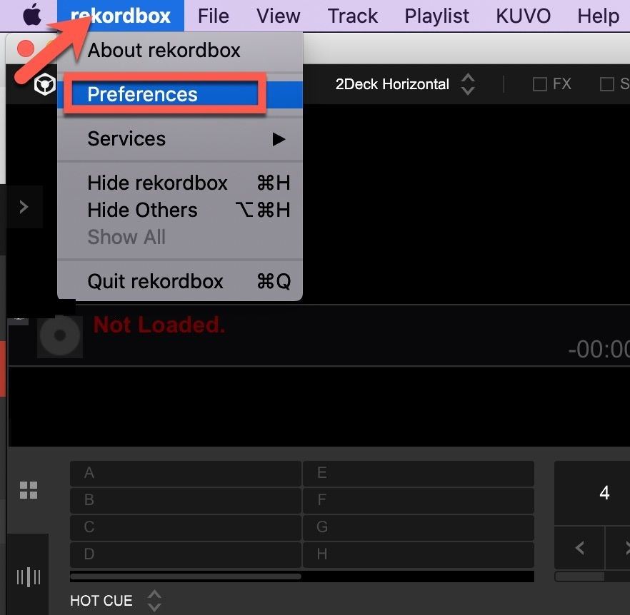
Task: Open the HOT CUE mode dropdown
Action: click(x=116, y=601)
